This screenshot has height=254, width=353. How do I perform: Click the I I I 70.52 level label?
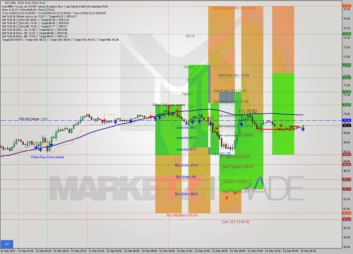point(248,111)
